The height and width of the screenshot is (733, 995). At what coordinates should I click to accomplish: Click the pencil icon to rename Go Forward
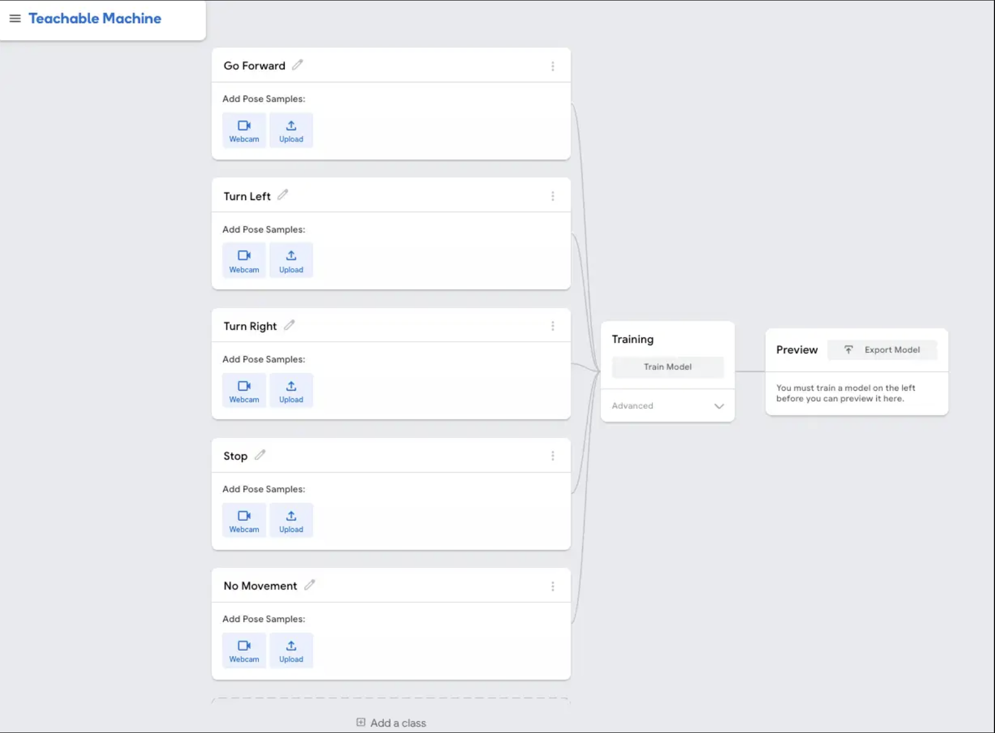297,65
